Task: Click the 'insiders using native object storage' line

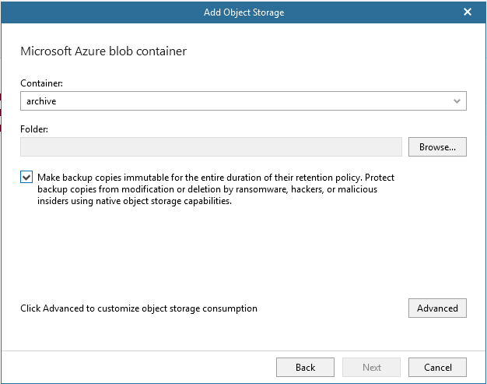Action: point(135,201)
